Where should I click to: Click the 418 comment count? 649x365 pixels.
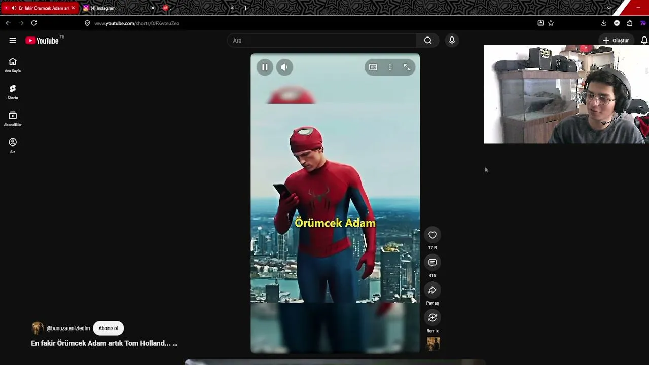pyautogui.click(x=432, y=276)
